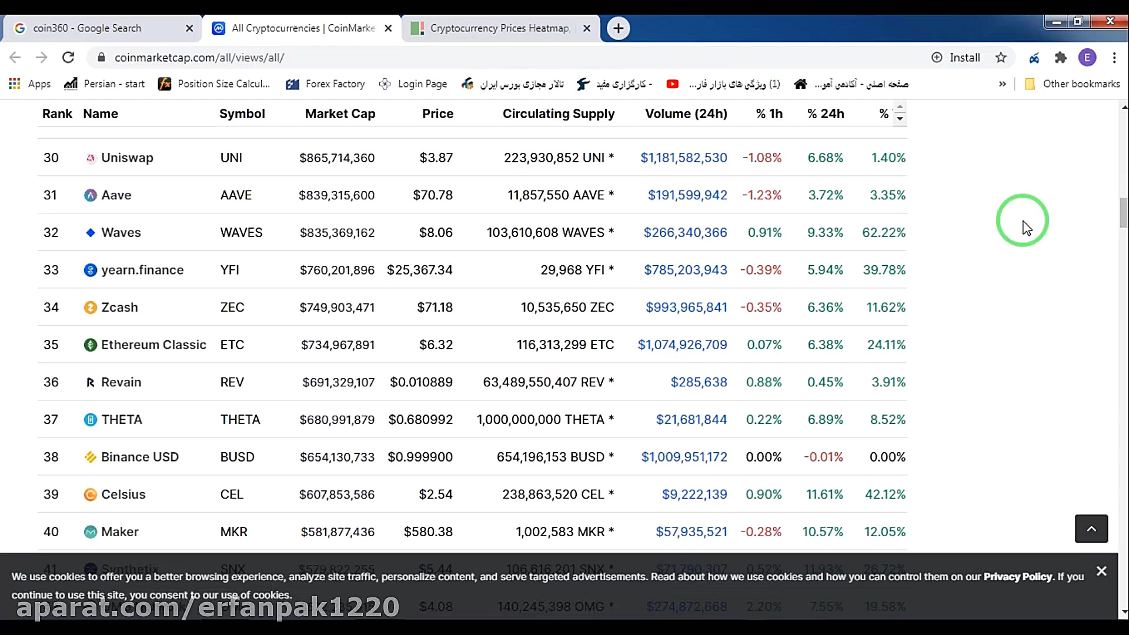Click the page vertical scrollbar thumb
Viewport: 1129px width, 635px height.
1123,213
